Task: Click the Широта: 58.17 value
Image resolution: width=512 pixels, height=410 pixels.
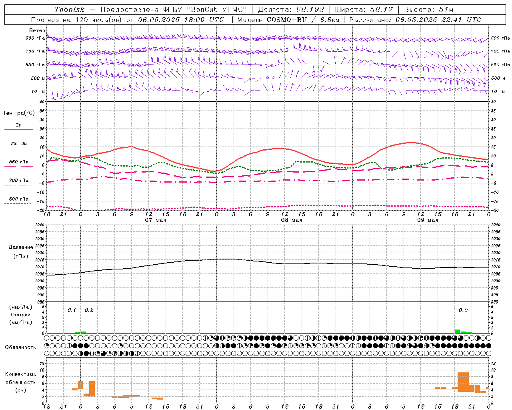Action: 364,10
